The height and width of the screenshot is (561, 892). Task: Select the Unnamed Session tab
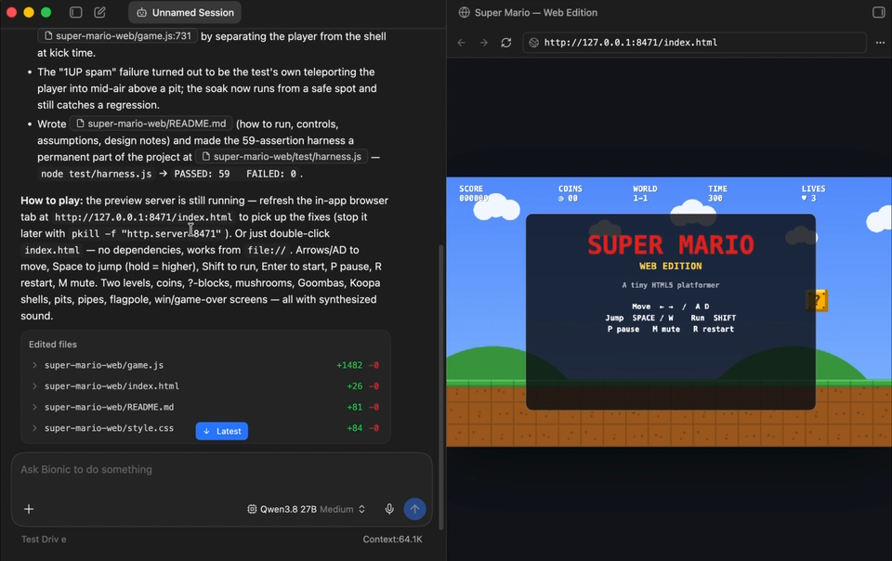coord(185,12)
